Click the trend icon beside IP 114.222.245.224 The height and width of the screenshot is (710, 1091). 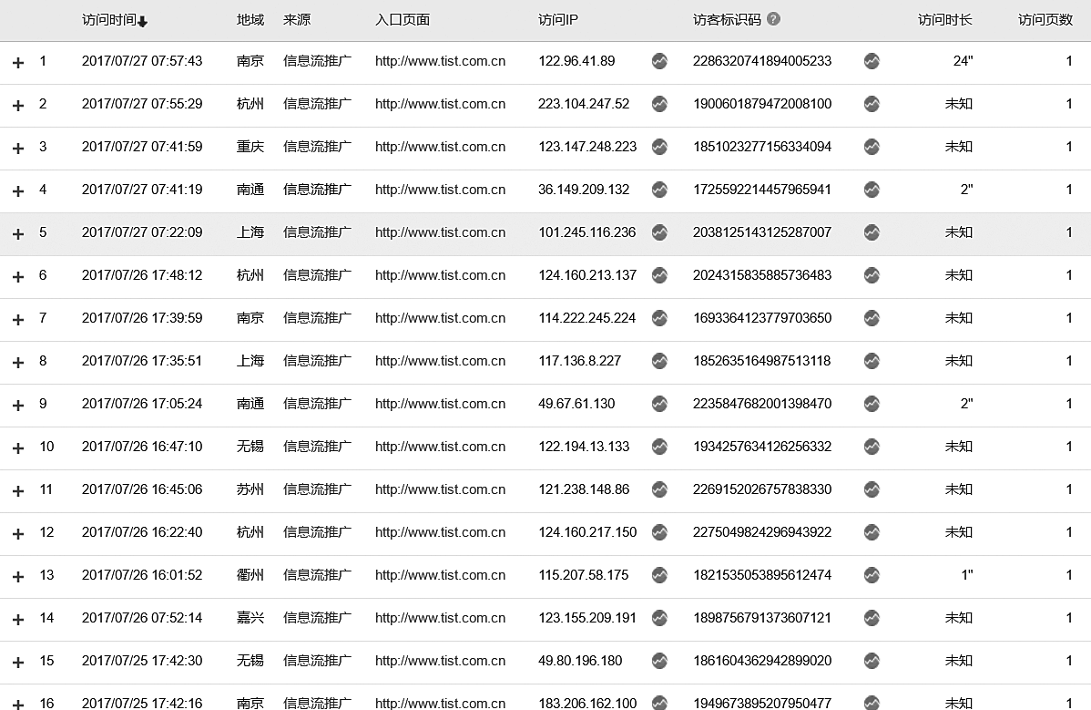[x=659, y=318]
